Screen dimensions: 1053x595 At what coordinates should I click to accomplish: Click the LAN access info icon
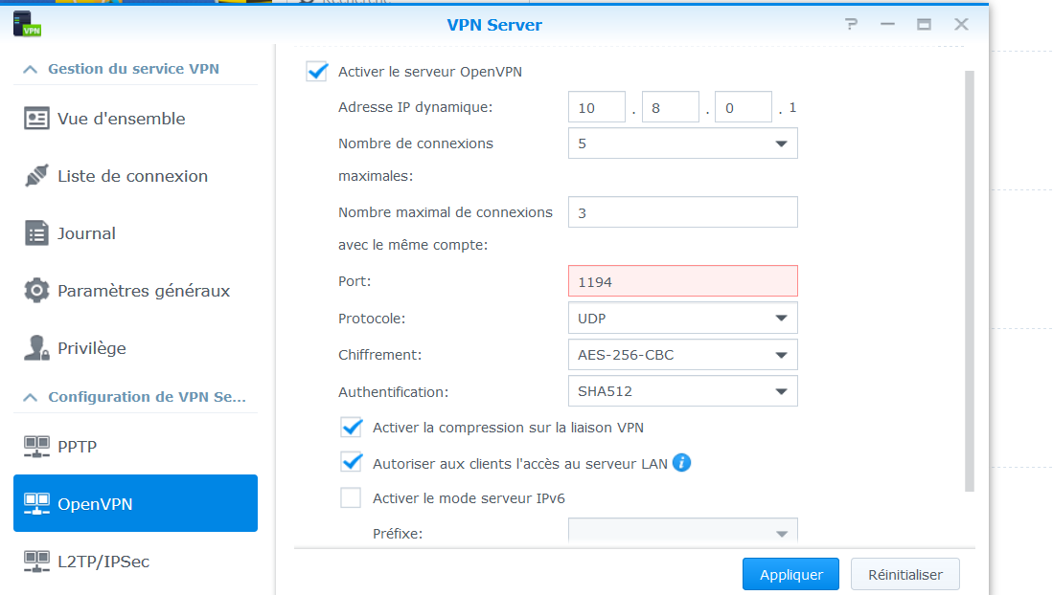click(681, 463)
